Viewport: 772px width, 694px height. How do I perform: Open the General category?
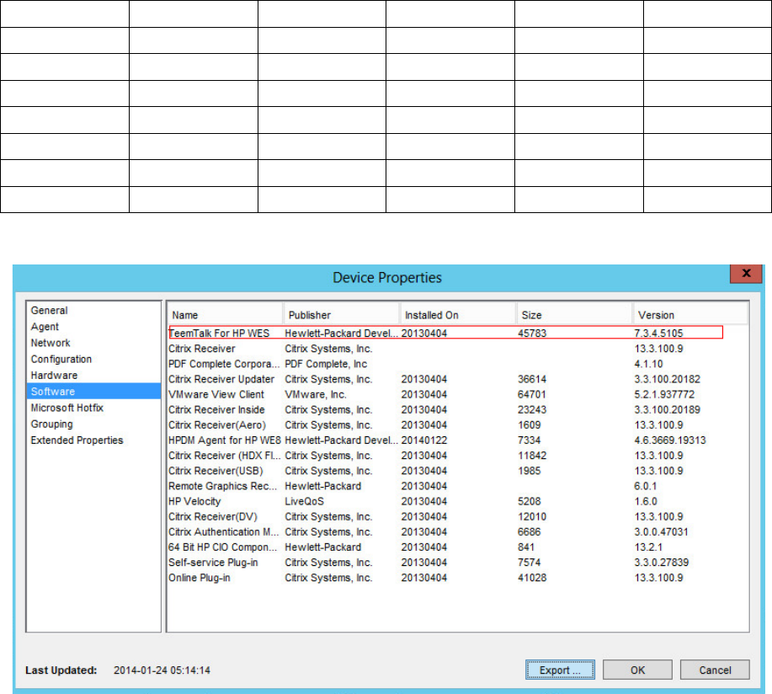[49, 311]
